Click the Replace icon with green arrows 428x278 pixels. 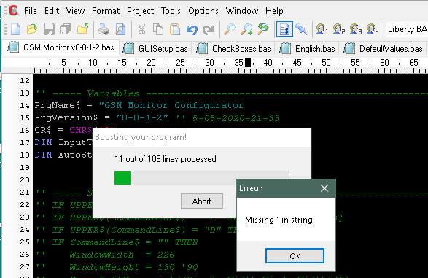point(263,29)
